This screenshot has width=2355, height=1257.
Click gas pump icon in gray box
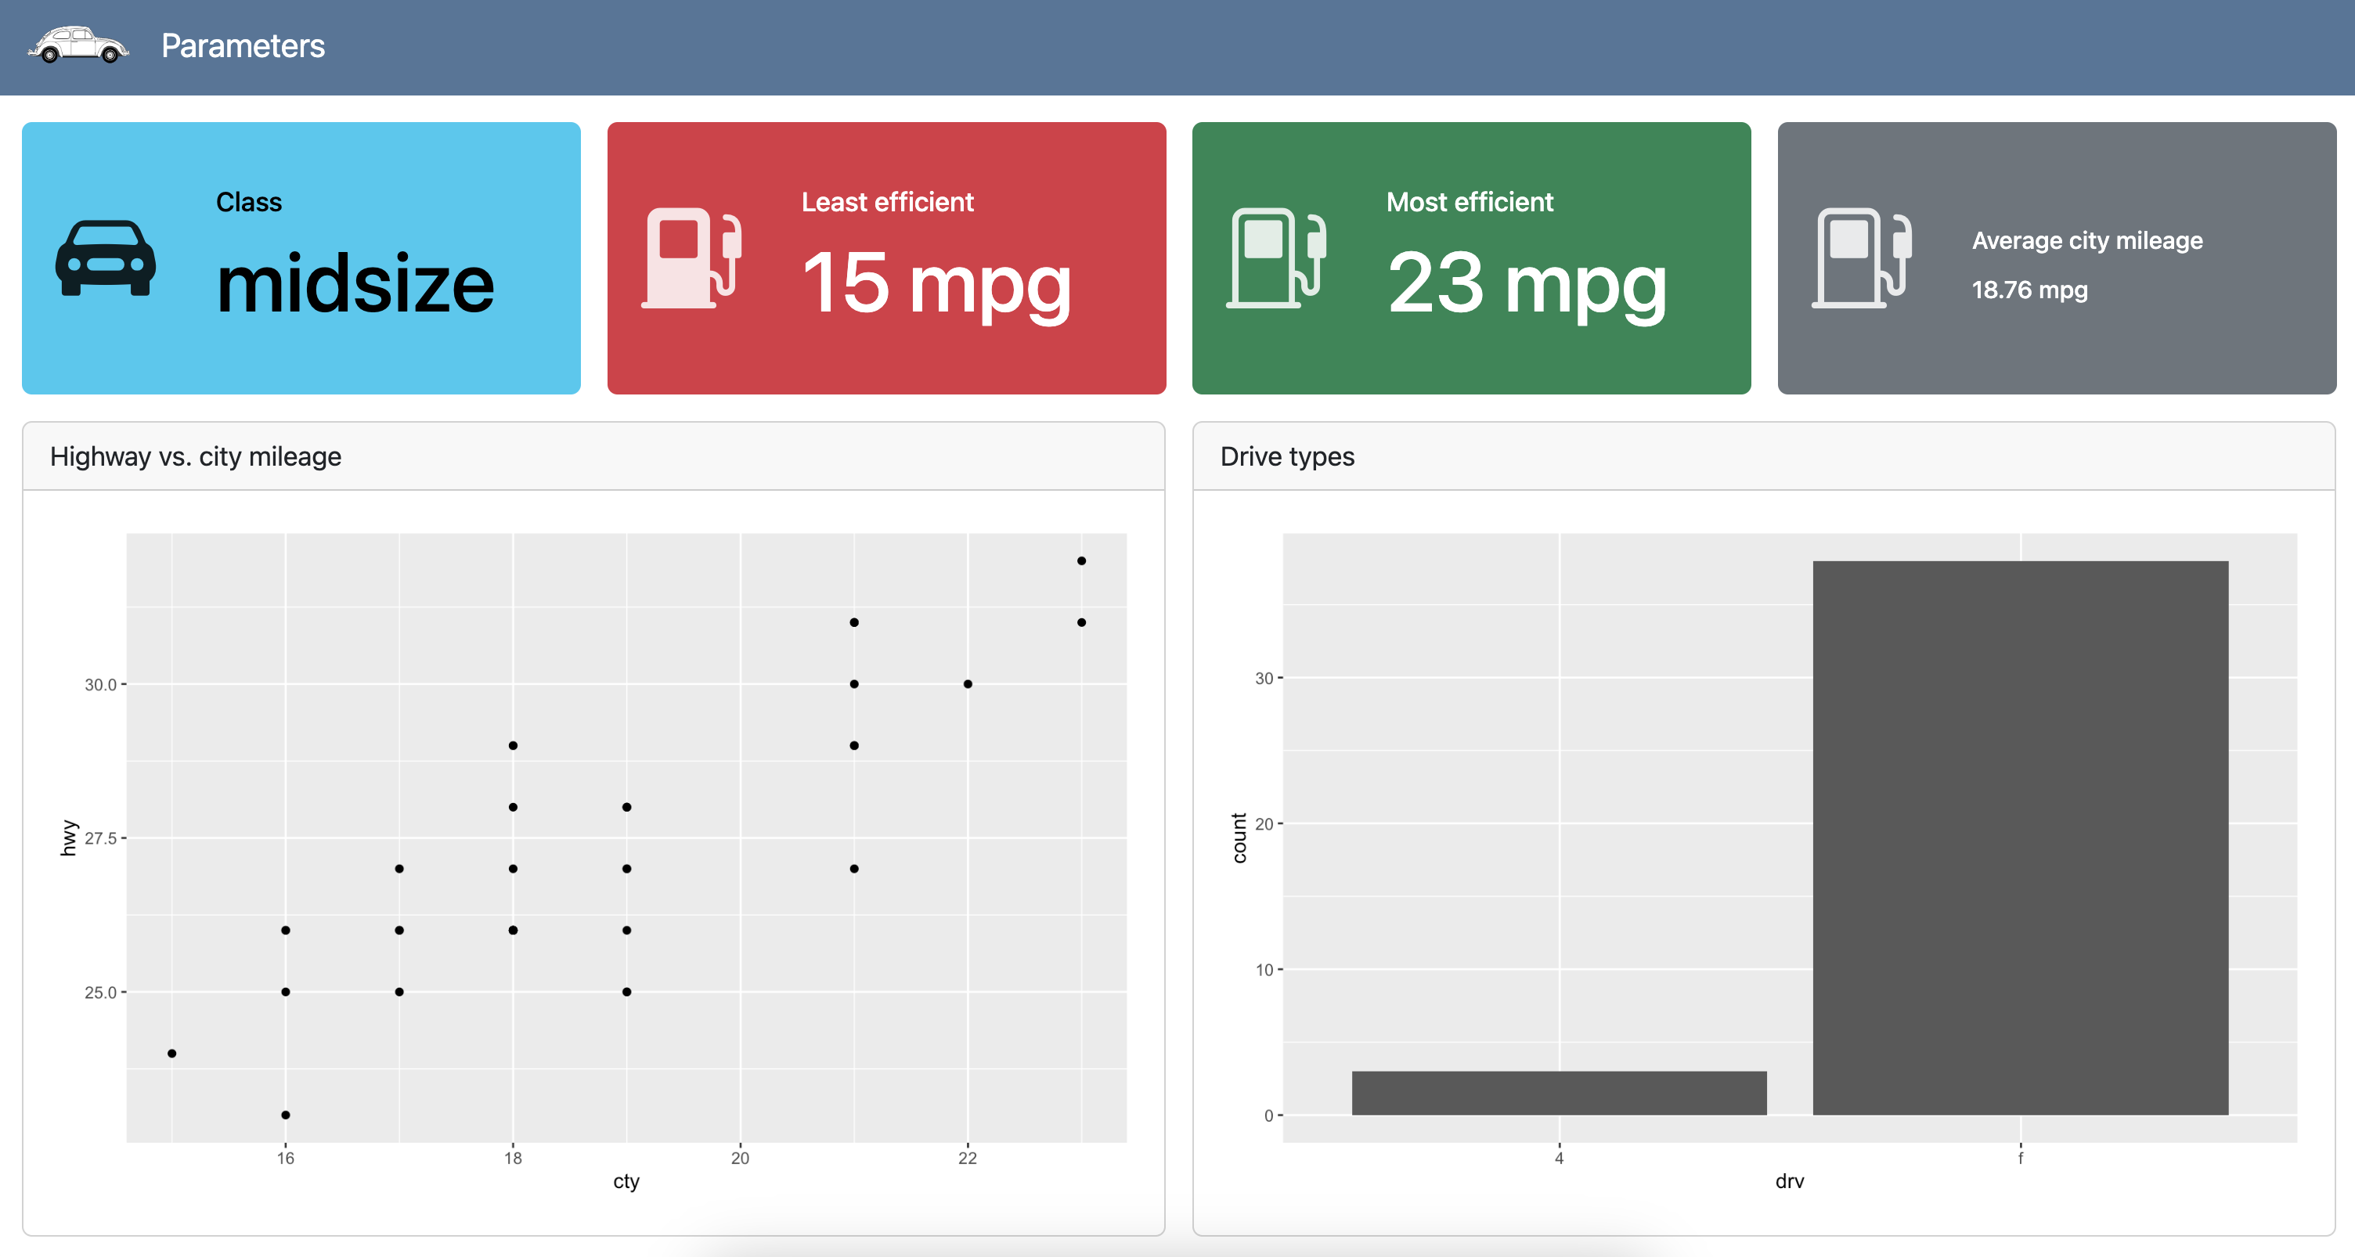coord(1861,258)
